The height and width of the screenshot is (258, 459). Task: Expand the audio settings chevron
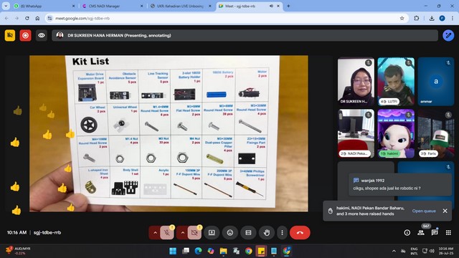point(155,233)
